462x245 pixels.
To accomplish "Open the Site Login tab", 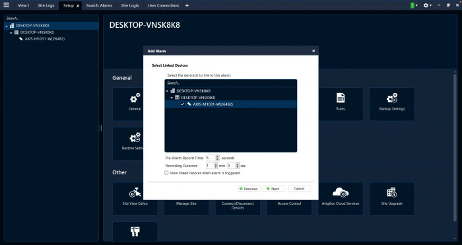I will tap(130, 5).
